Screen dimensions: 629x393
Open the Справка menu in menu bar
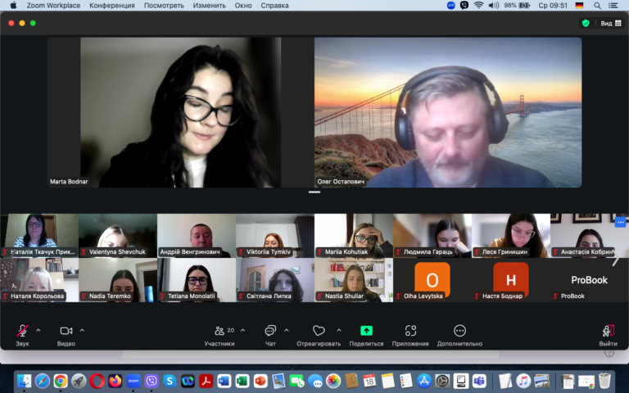[x=274, y=6]
